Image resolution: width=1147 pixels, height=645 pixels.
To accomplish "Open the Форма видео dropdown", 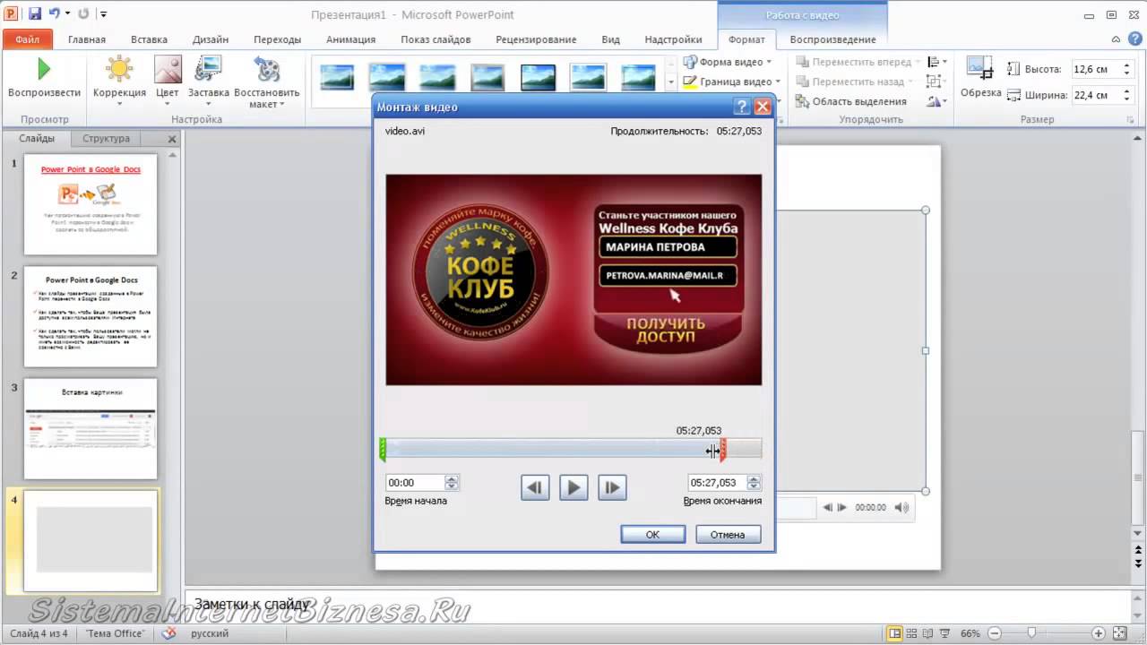I will [729, 62].
